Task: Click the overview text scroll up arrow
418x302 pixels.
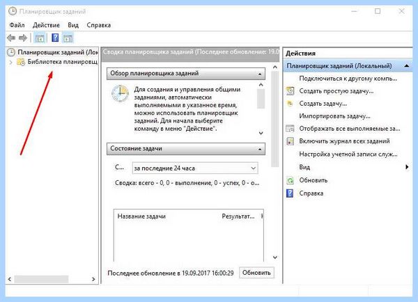Action: point(261,85)
